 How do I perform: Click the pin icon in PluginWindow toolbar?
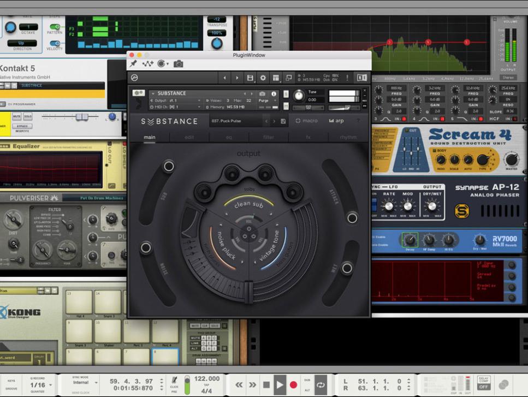[133, 64]
